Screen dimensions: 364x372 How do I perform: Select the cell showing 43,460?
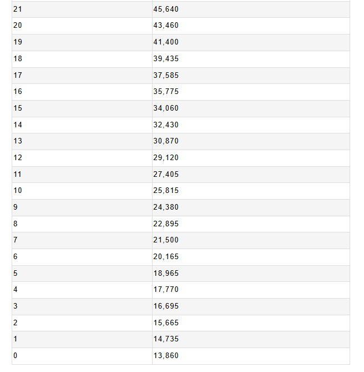point(166,26)
